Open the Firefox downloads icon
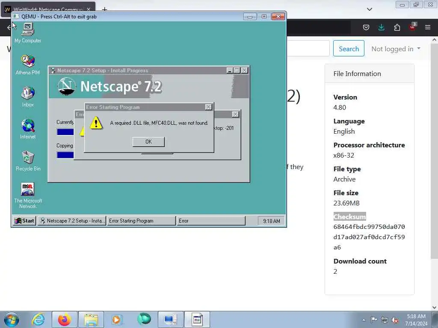 [x=381, y=27]
